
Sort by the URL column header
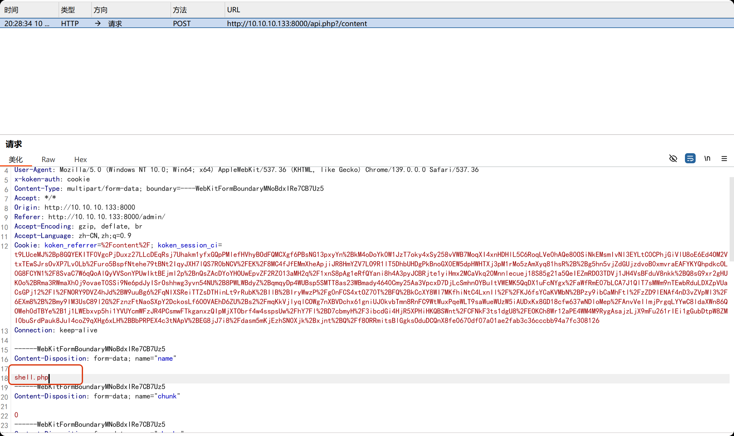tap(233, 10)
